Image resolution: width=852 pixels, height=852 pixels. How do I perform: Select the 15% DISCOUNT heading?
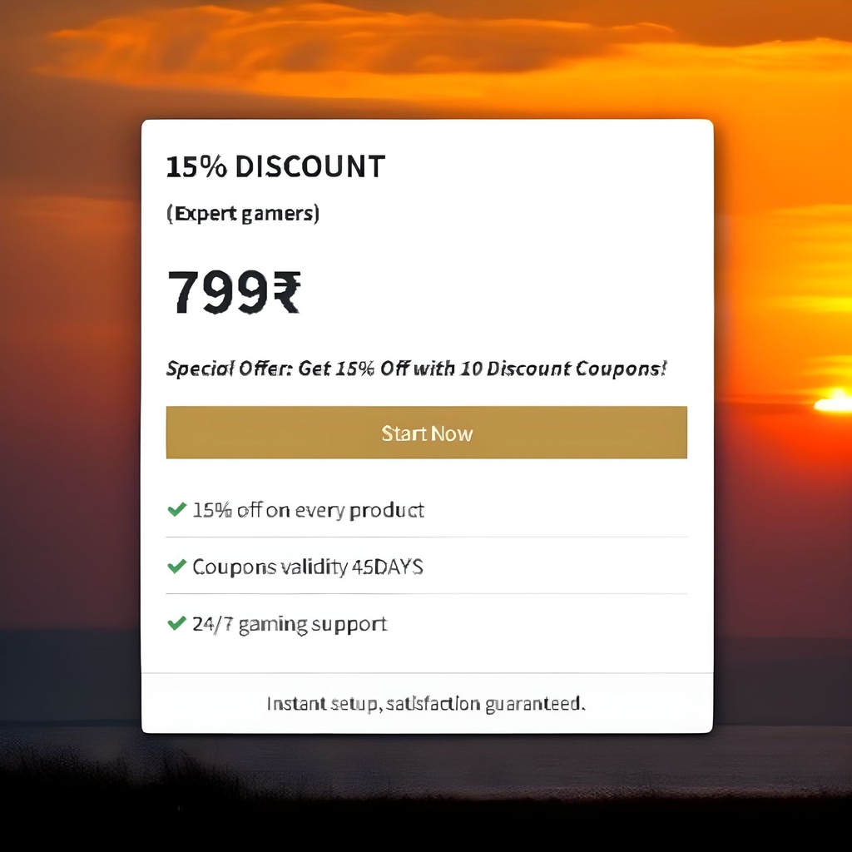(x=275, y=166)
